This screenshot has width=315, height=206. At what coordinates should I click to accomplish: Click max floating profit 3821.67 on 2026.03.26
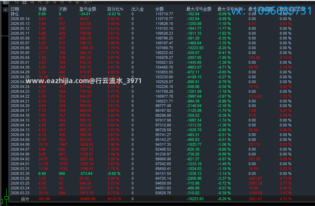pos(255,178)
